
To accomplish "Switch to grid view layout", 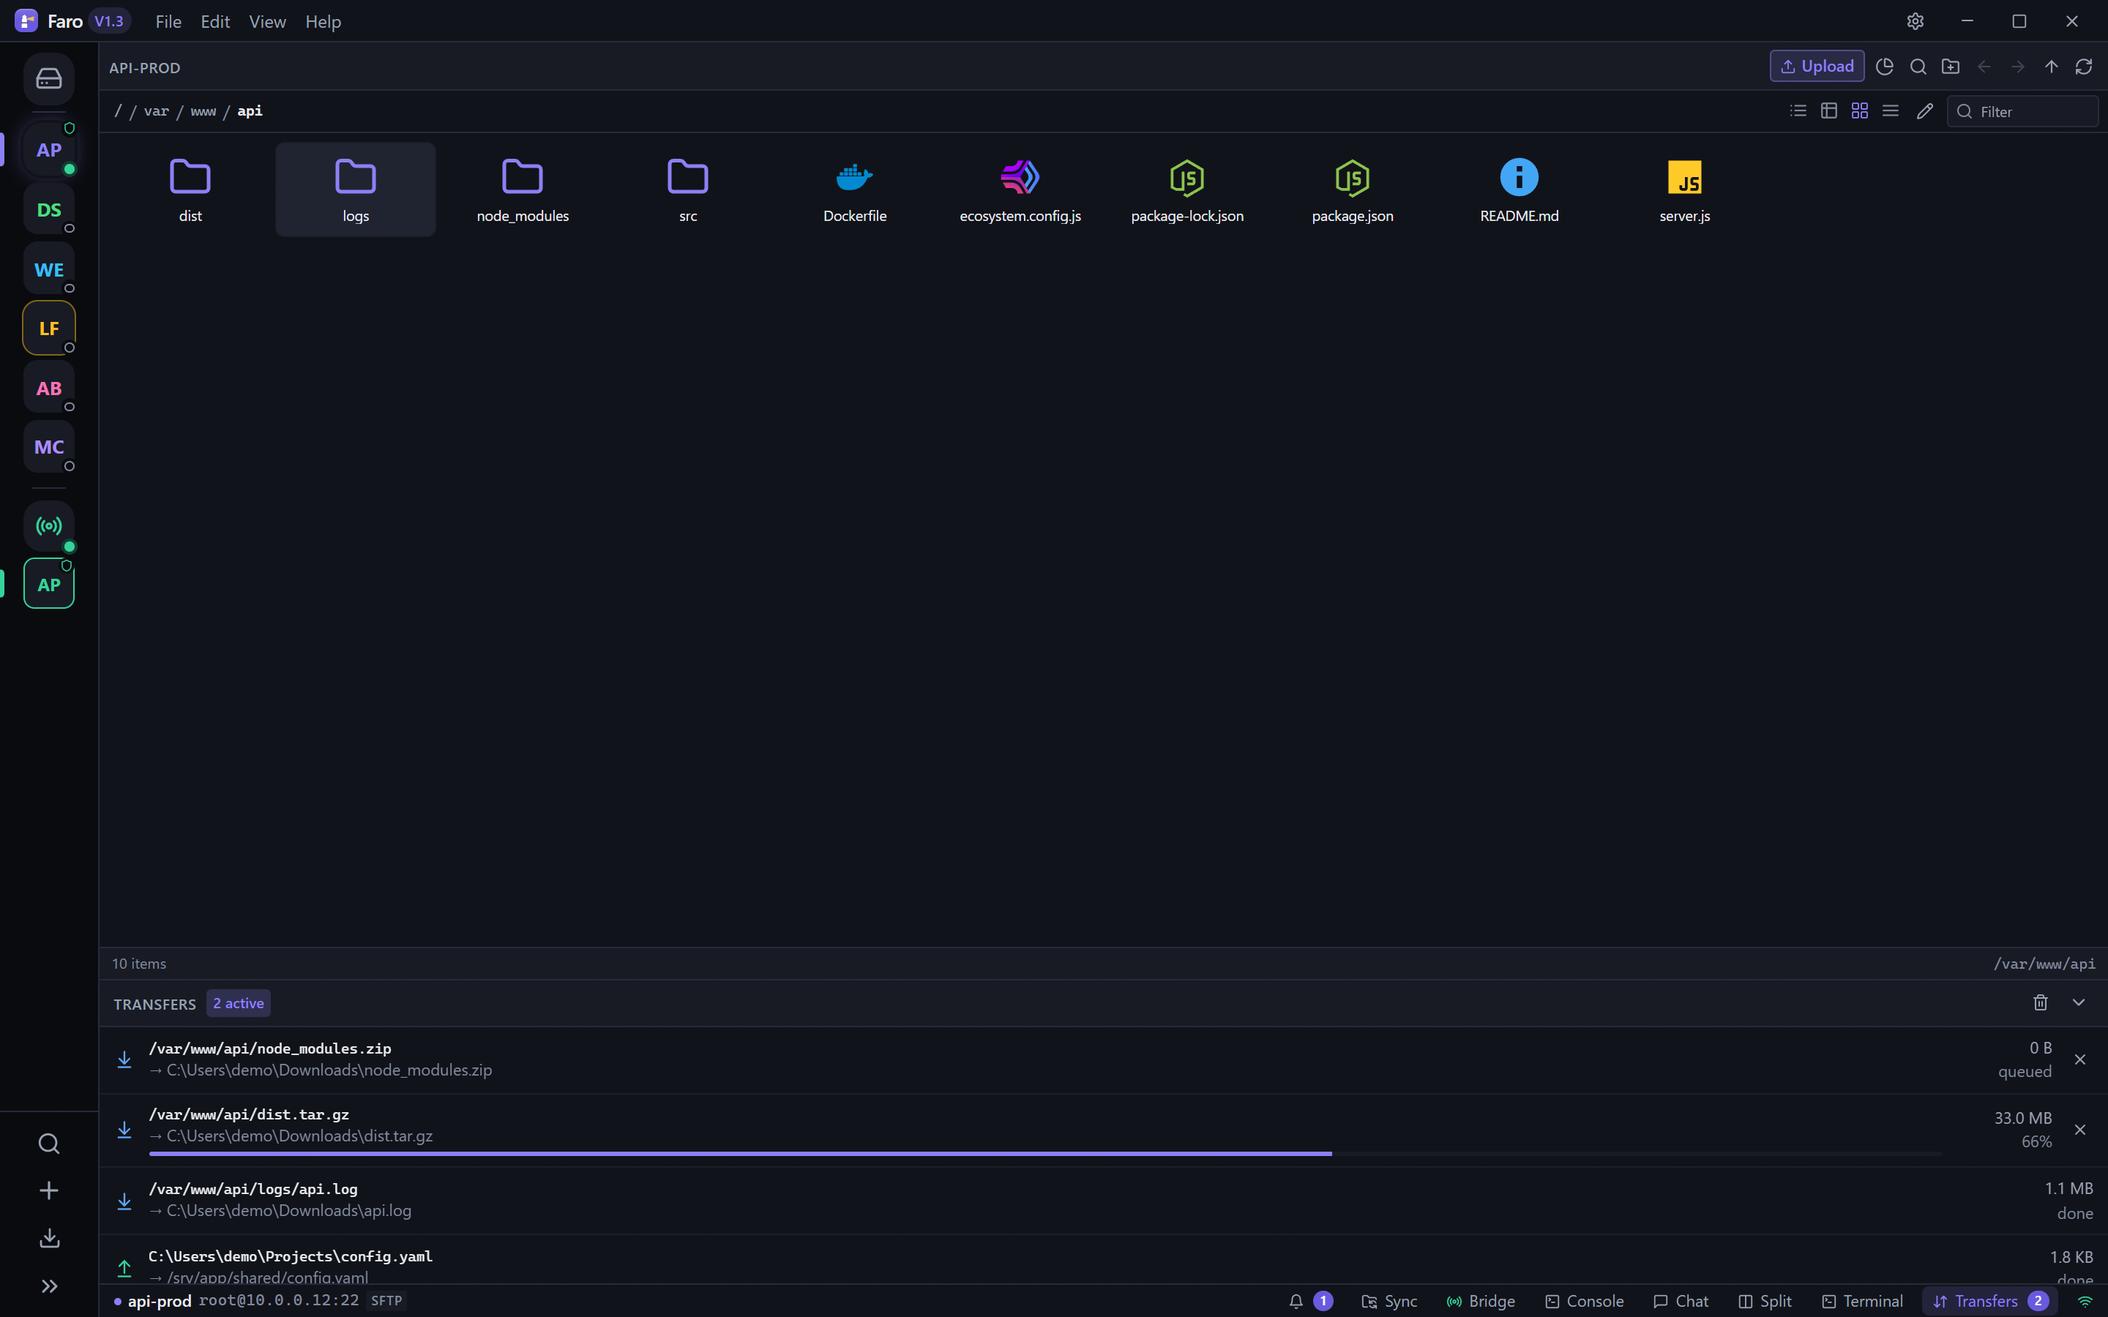I will [x=1860, y=110].
